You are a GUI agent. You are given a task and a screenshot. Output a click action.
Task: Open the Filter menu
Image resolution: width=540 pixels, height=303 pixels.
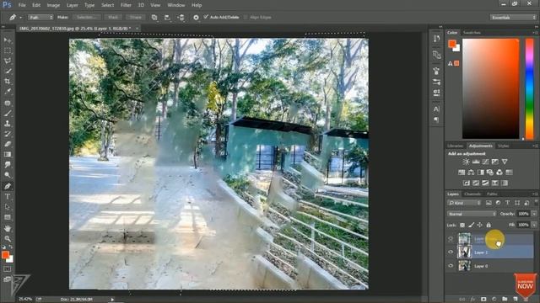tap(126, 5)
